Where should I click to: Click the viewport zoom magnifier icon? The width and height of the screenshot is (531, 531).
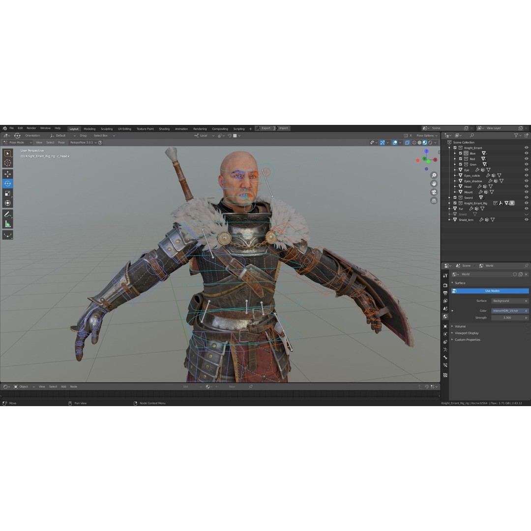click(x=434, y=175)
